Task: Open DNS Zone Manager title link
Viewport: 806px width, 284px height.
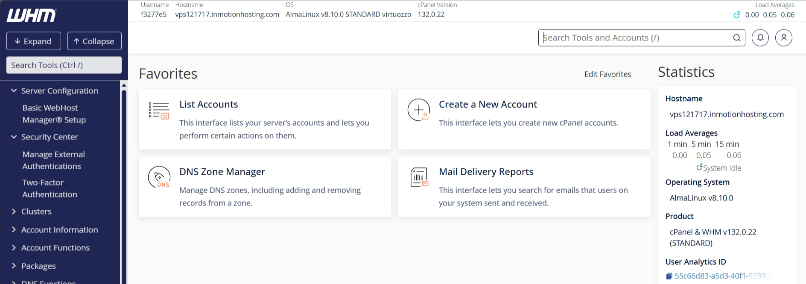Action: tap(222, 172)
